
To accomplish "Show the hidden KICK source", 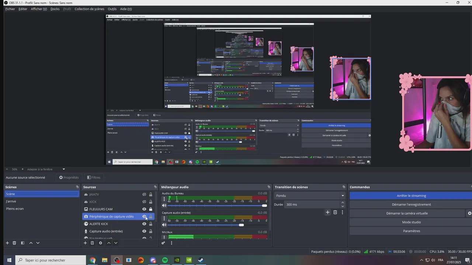I will tap(144, 202).
